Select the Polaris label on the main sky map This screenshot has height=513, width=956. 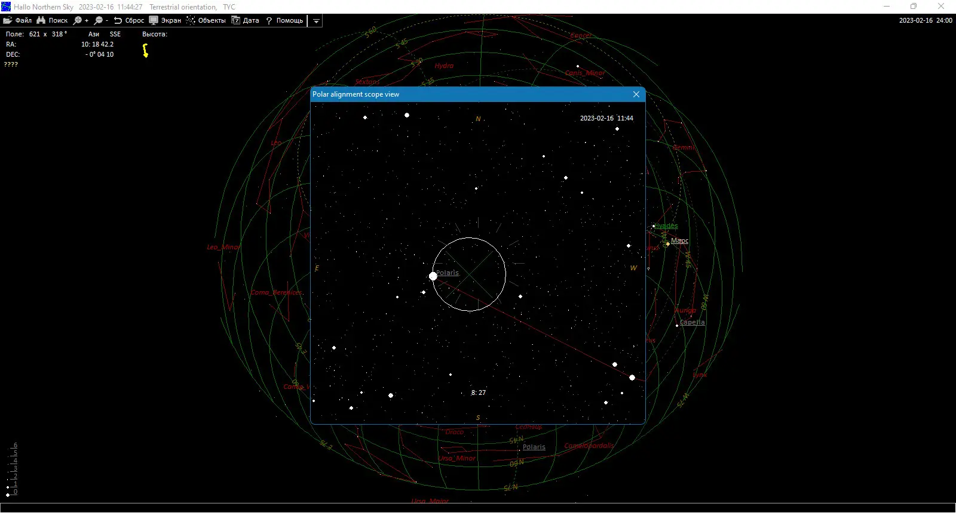click(534, 447)
